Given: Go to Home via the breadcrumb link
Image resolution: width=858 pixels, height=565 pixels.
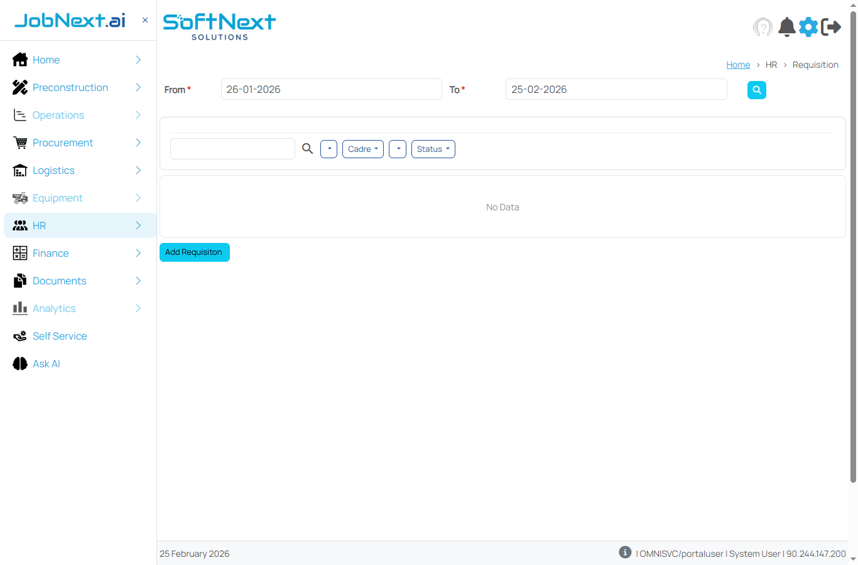Looking at the screenshot, I should pos(738,65).
